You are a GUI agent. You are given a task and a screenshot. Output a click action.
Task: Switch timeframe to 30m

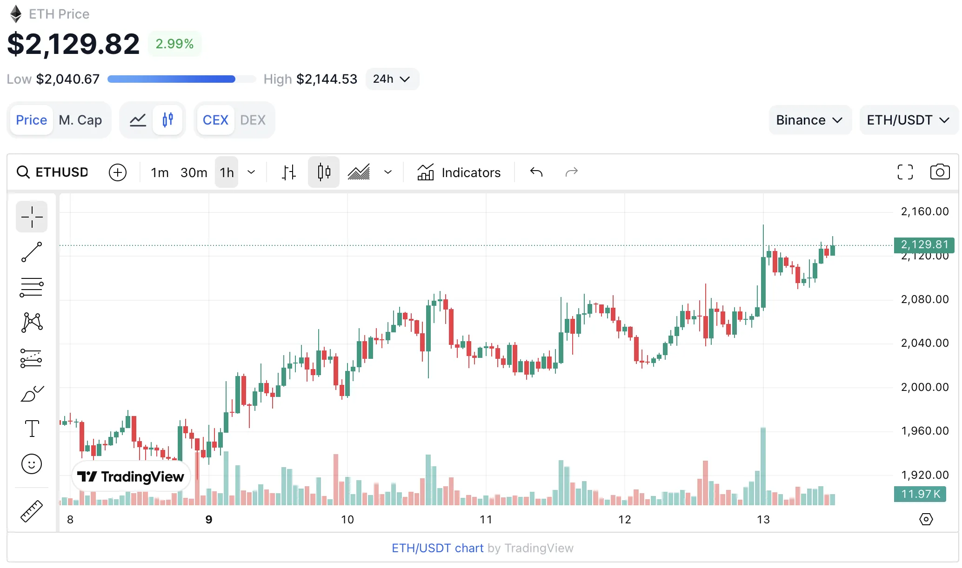click(x=194, y=172)
